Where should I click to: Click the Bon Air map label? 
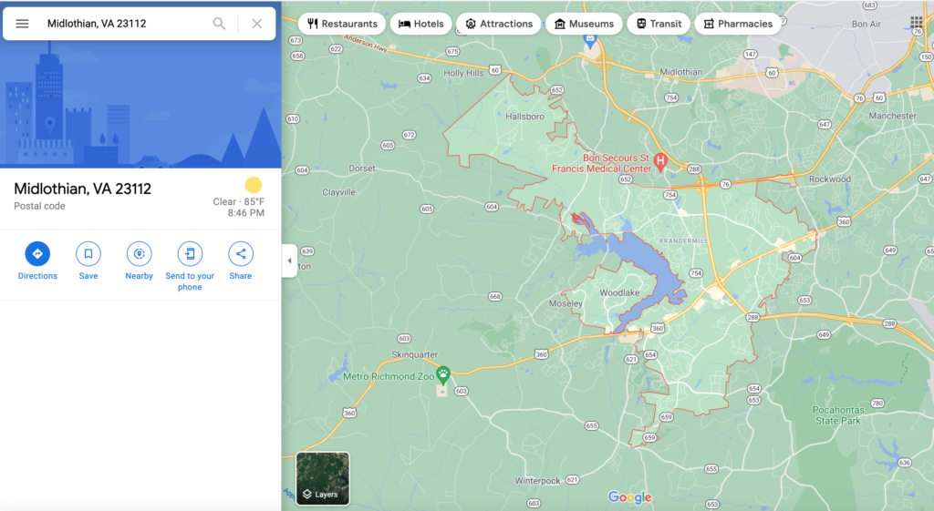coord(867,25)
